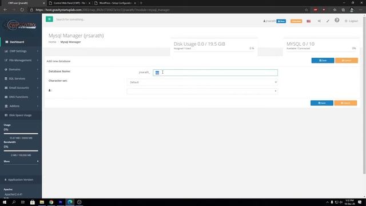Expand Email Accounts in the sidebar
Screen dimensions: 366x206
(21, 88)
